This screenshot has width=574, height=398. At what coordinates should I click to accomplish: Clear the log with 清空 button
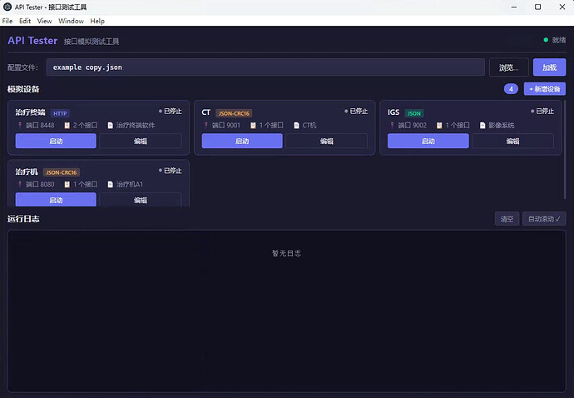[x=507, y=219]
